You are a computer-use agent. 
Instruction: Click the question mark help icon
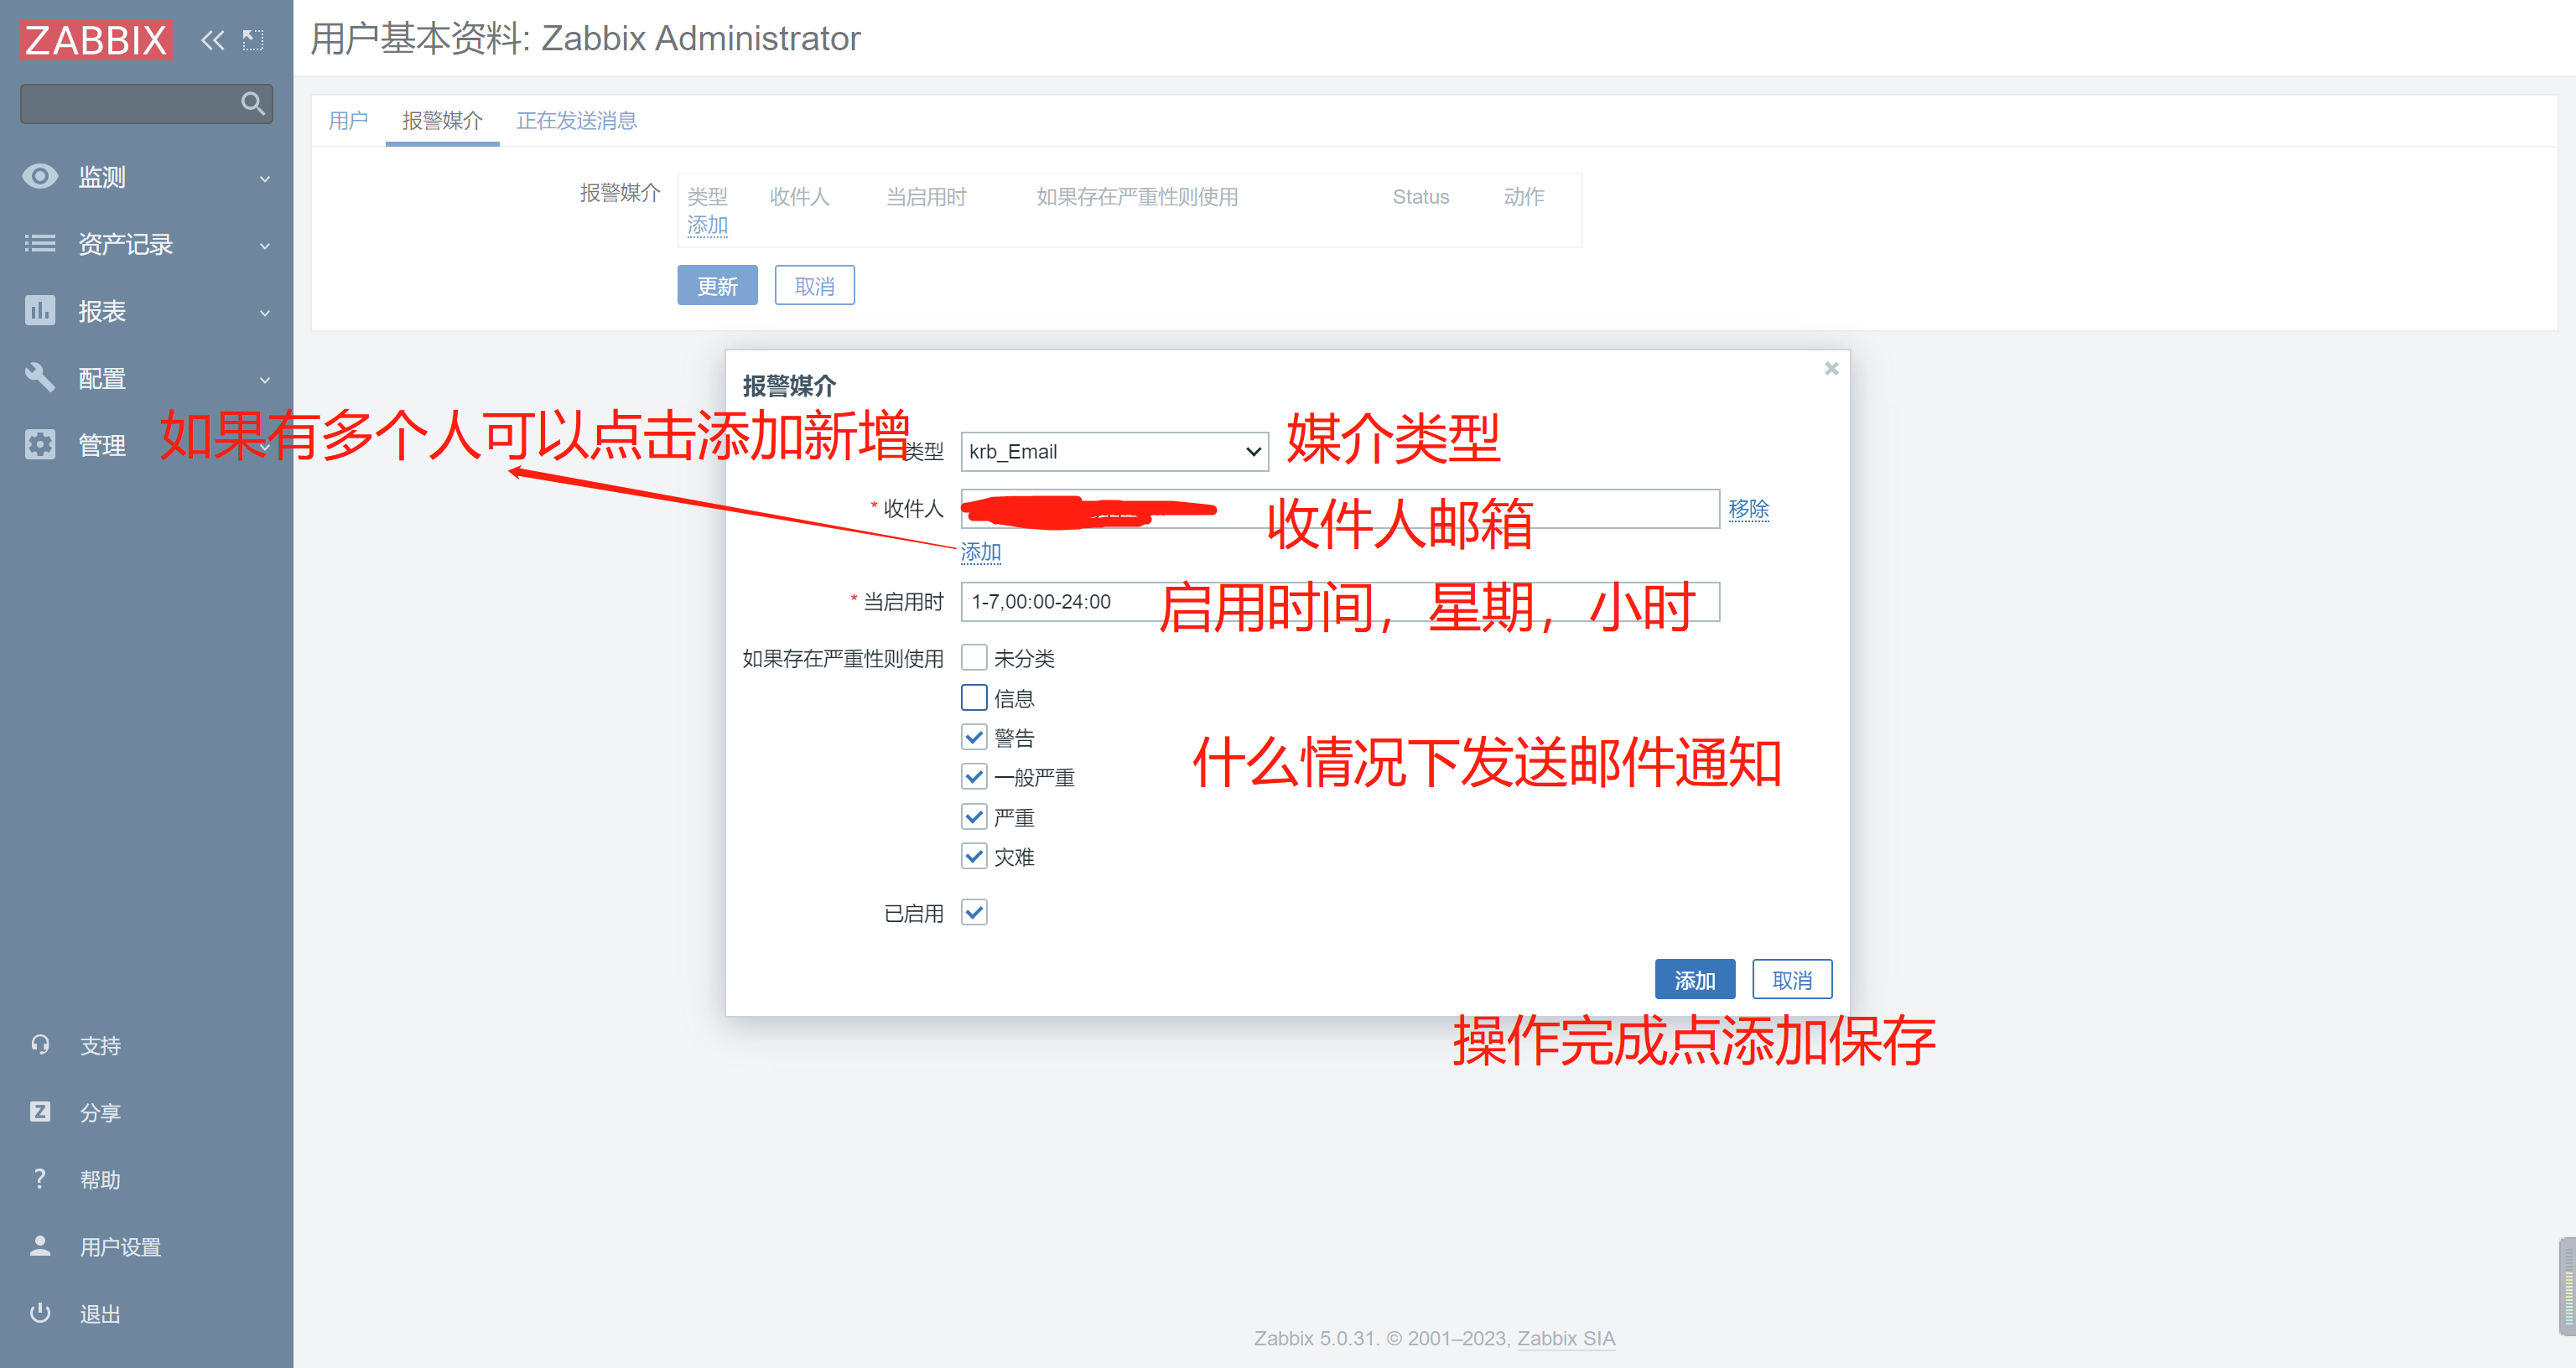(x=40, y=1179)
